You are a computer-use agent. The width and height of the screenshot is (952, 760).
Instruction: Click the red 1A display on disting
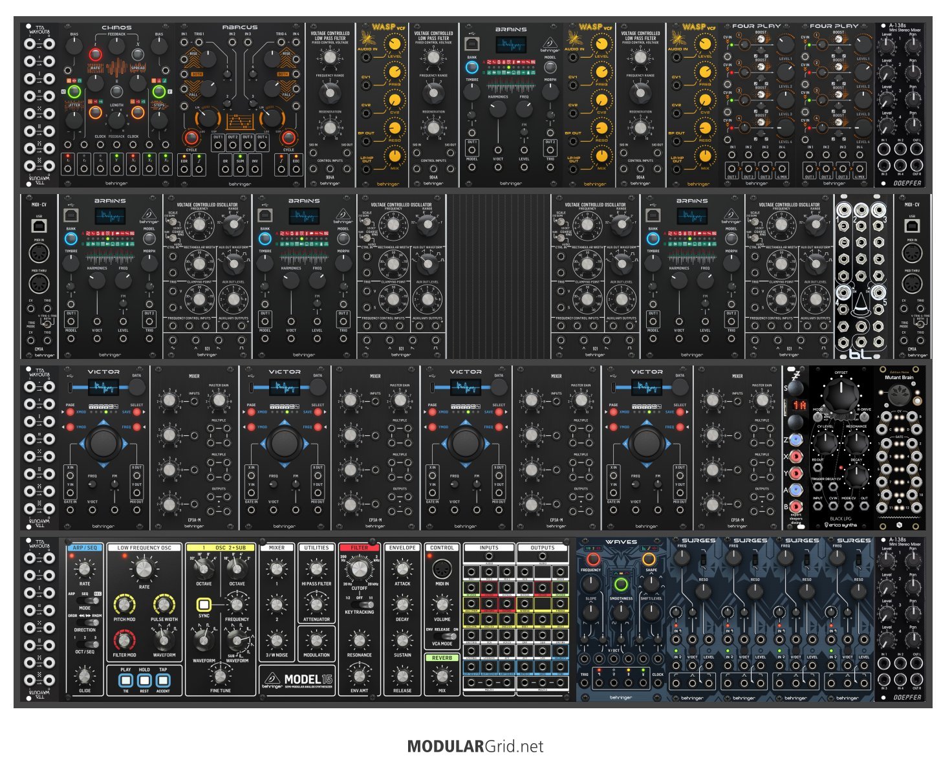799,405
